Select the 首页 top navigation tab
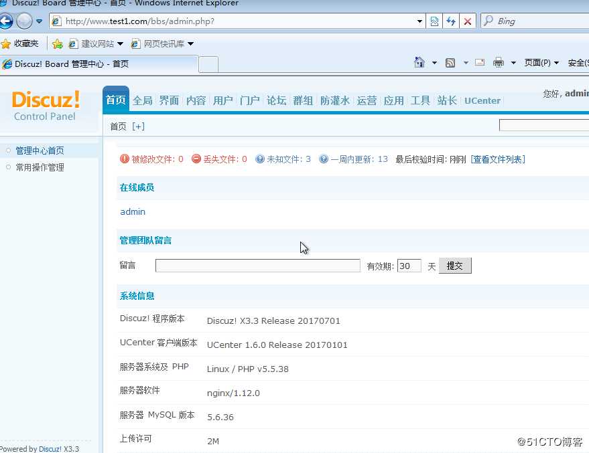Viewport: 589px width, 453px height. [116, 100]
